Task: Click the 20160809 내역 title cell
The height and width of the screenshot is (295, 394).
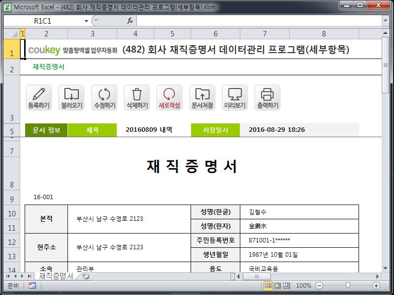Action: pyautogui.click(x=154, y=130)
